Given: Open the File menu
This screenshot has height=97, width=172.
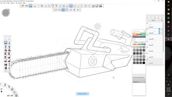Looking at the screenshot, I should point(1,3).
